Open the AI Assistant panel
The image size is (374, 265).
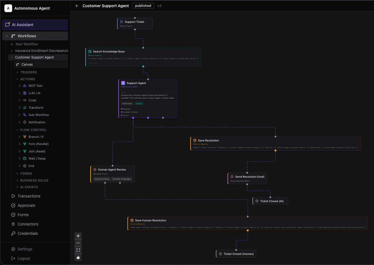coord(35,25)
